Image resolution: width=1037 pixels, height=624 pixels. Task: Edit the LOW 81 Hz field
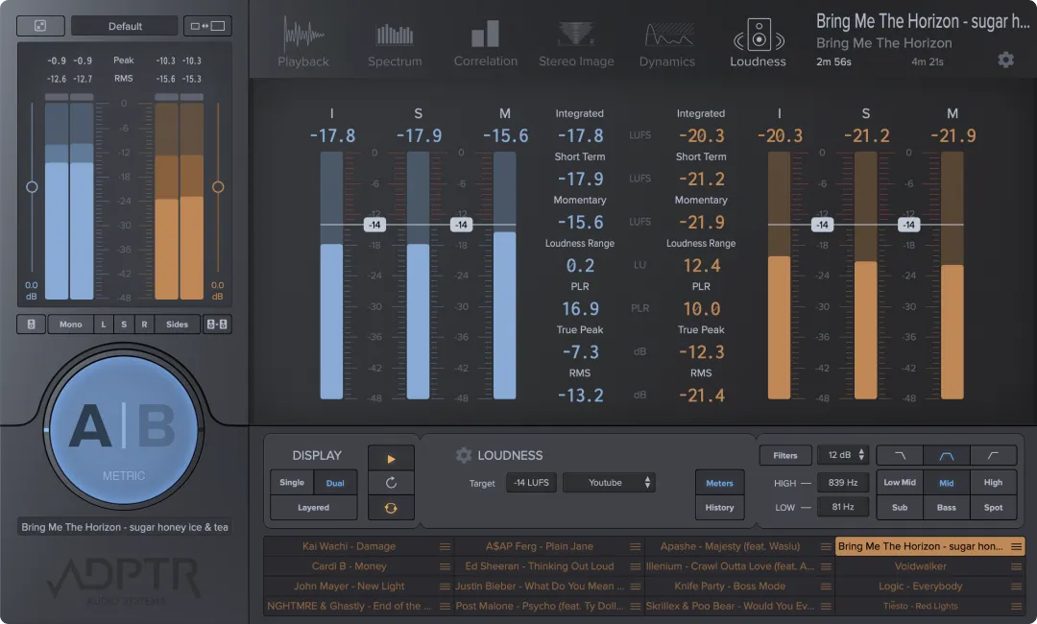click(x=843, y=507)
